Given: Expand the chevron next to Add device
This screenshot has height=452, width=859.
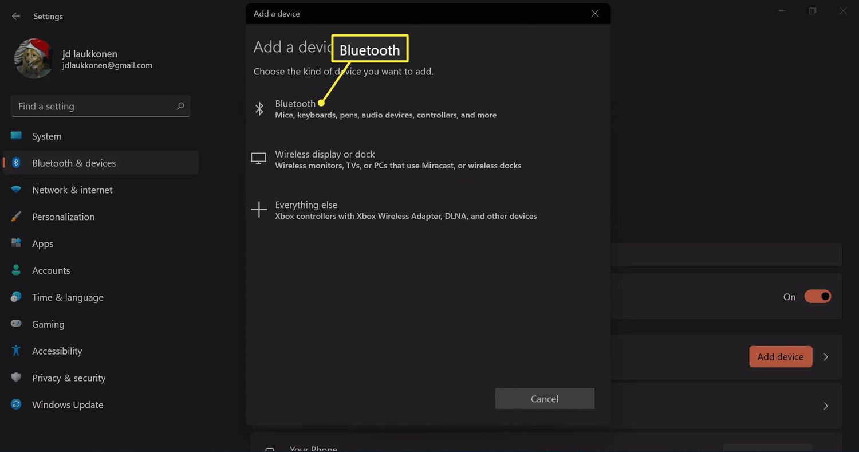Looking at the screenshot, I should pyautogui.click(x=826, y=357).
